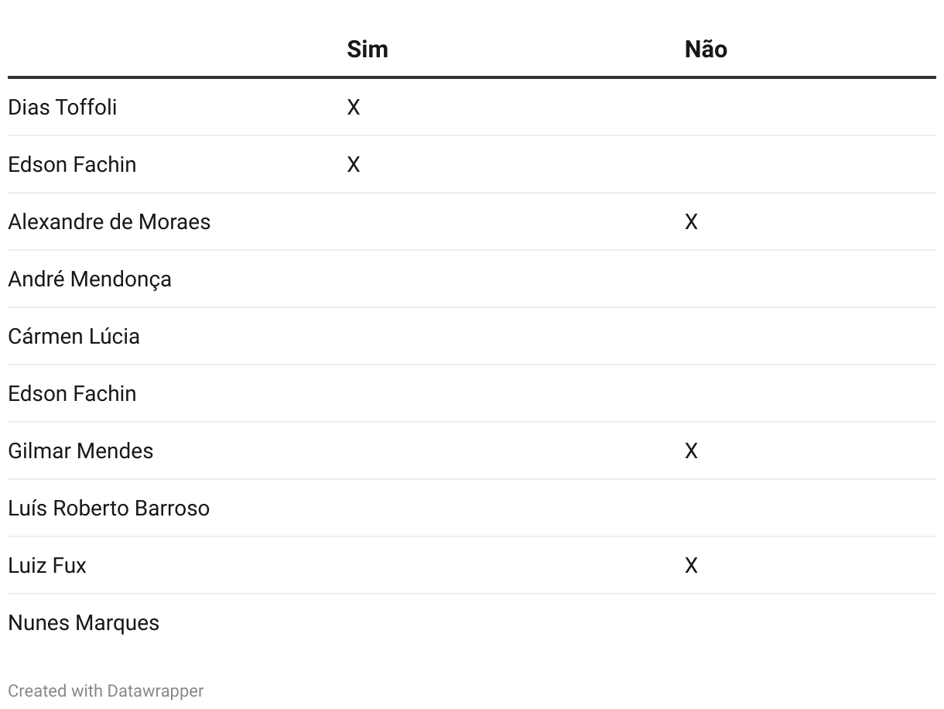Select the Dias Toffoli row name
Viewport: 944px width, 709px height.
click(63, 107)
